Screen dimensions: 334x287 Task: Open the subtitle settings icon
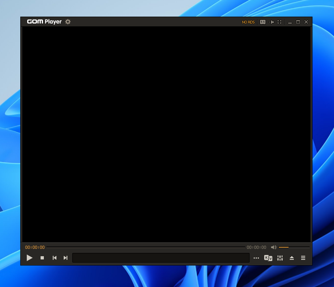pyautogui.click(x=268, y=258)
